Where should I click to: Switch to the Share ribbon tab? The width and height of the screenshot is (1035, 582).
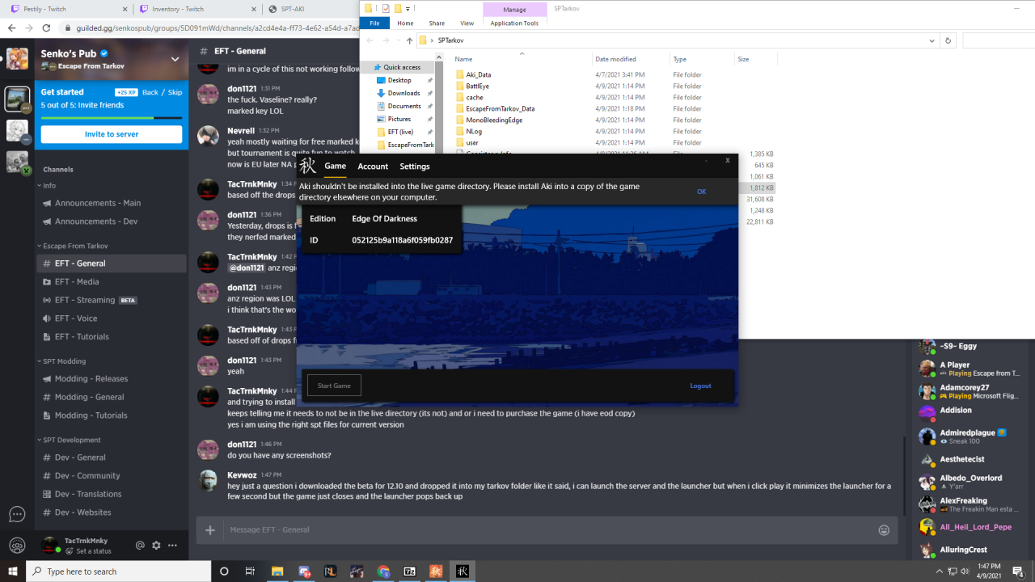(x=437, y=23)
